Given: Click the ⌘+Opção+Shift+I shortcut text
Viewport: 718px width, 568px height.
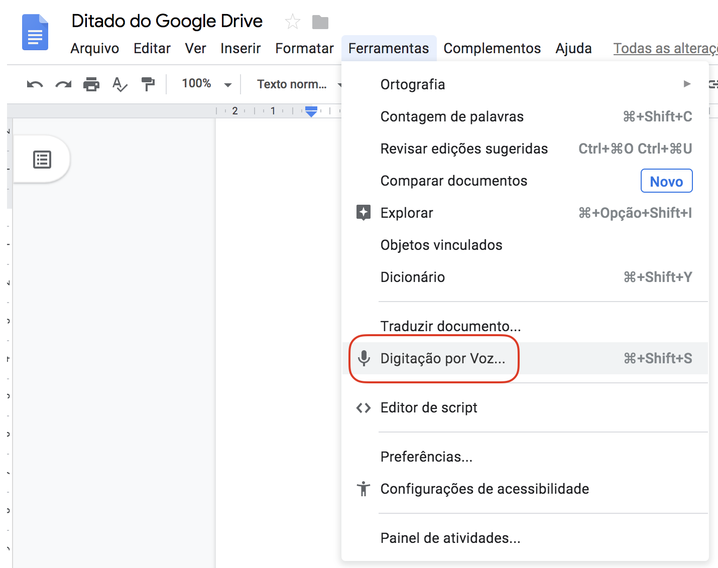Looking at the screenshot, I should [635, 213].
